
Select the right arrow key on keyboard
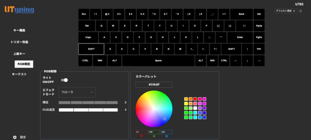click(259, 60)
